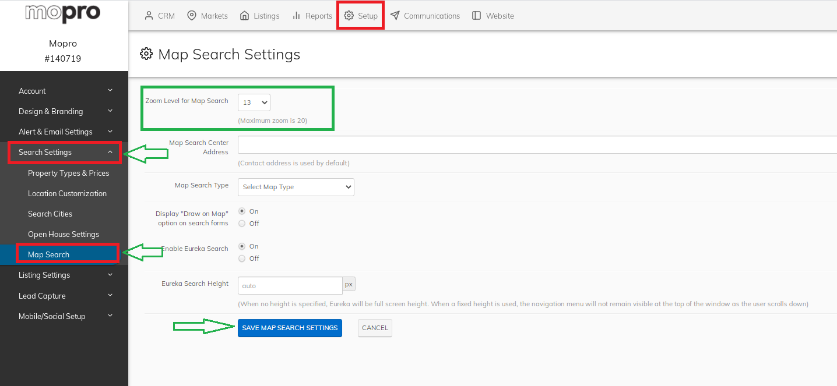Expand the Mobile/Social Setup section
The height and width of the screenshot is (386, 837).
click(x=64, y=316)
